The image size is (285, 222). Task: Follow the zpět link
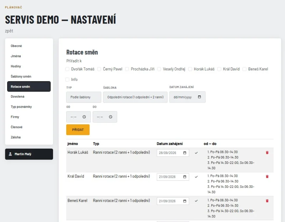coord(9,31)
